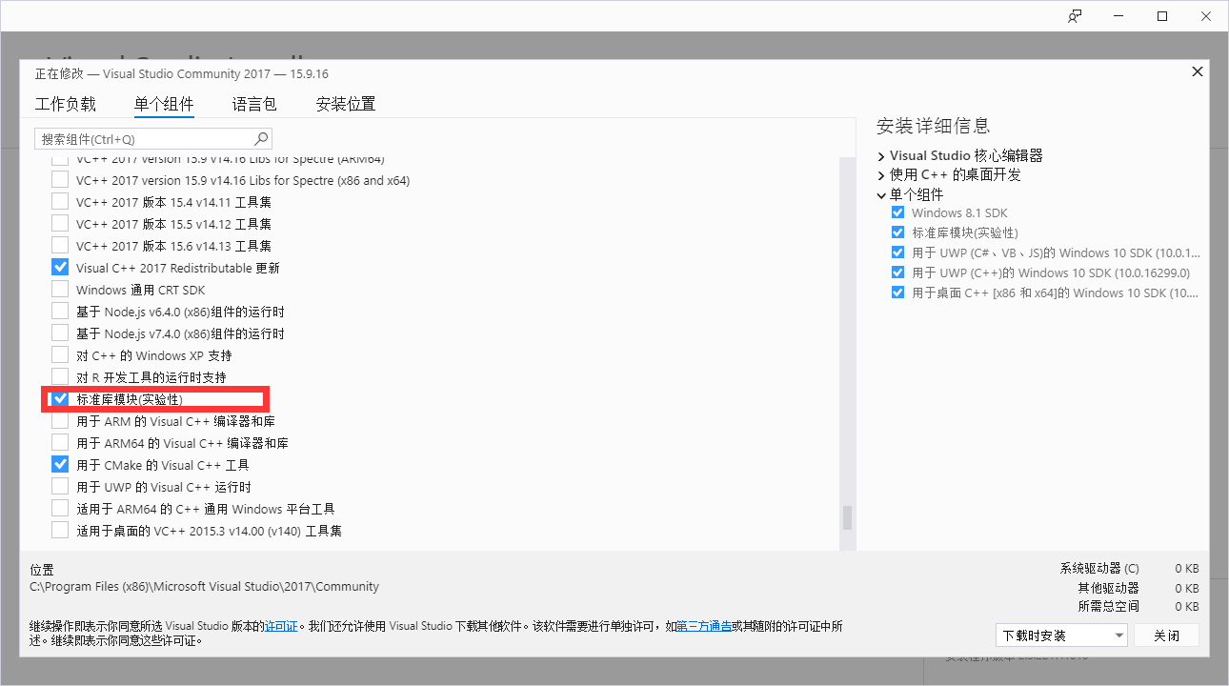Viewport: 1229px width, 686px height.
Task: Expand the 使用 C++ 的桌面开发 section
Action: point(881,175)
